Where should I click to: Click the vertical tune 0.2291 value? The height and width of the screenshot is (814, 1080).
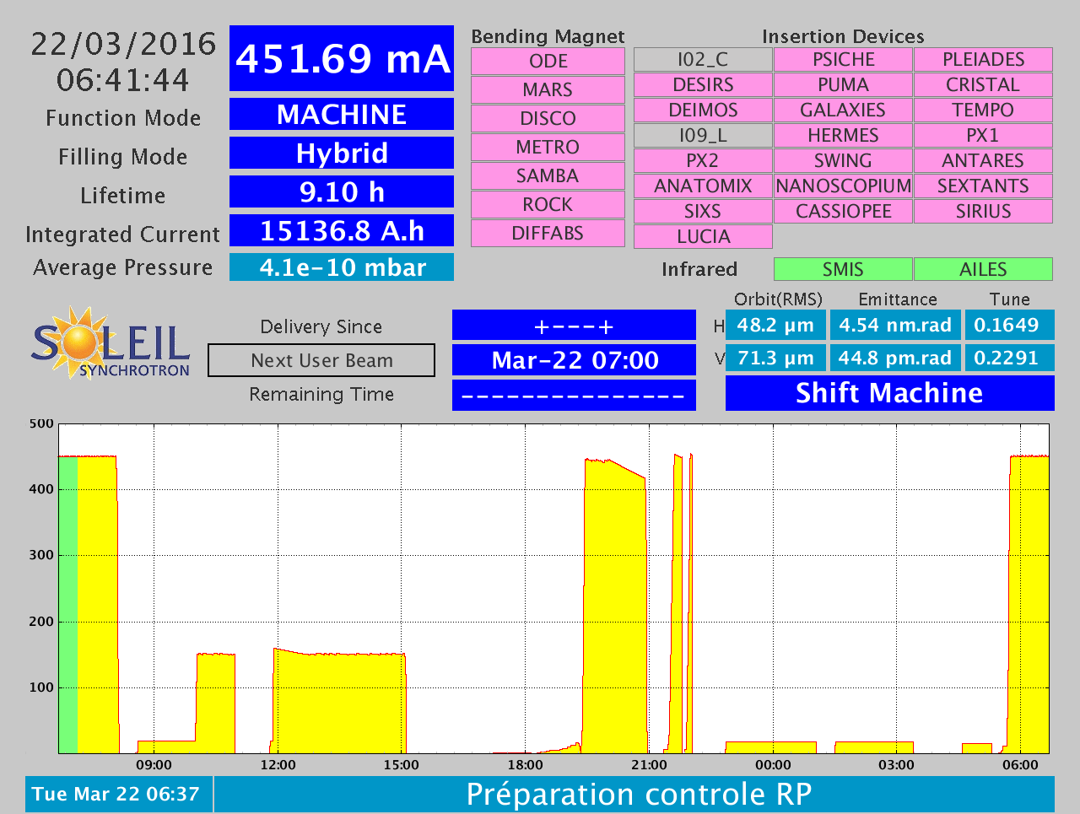click(1009, 358)
